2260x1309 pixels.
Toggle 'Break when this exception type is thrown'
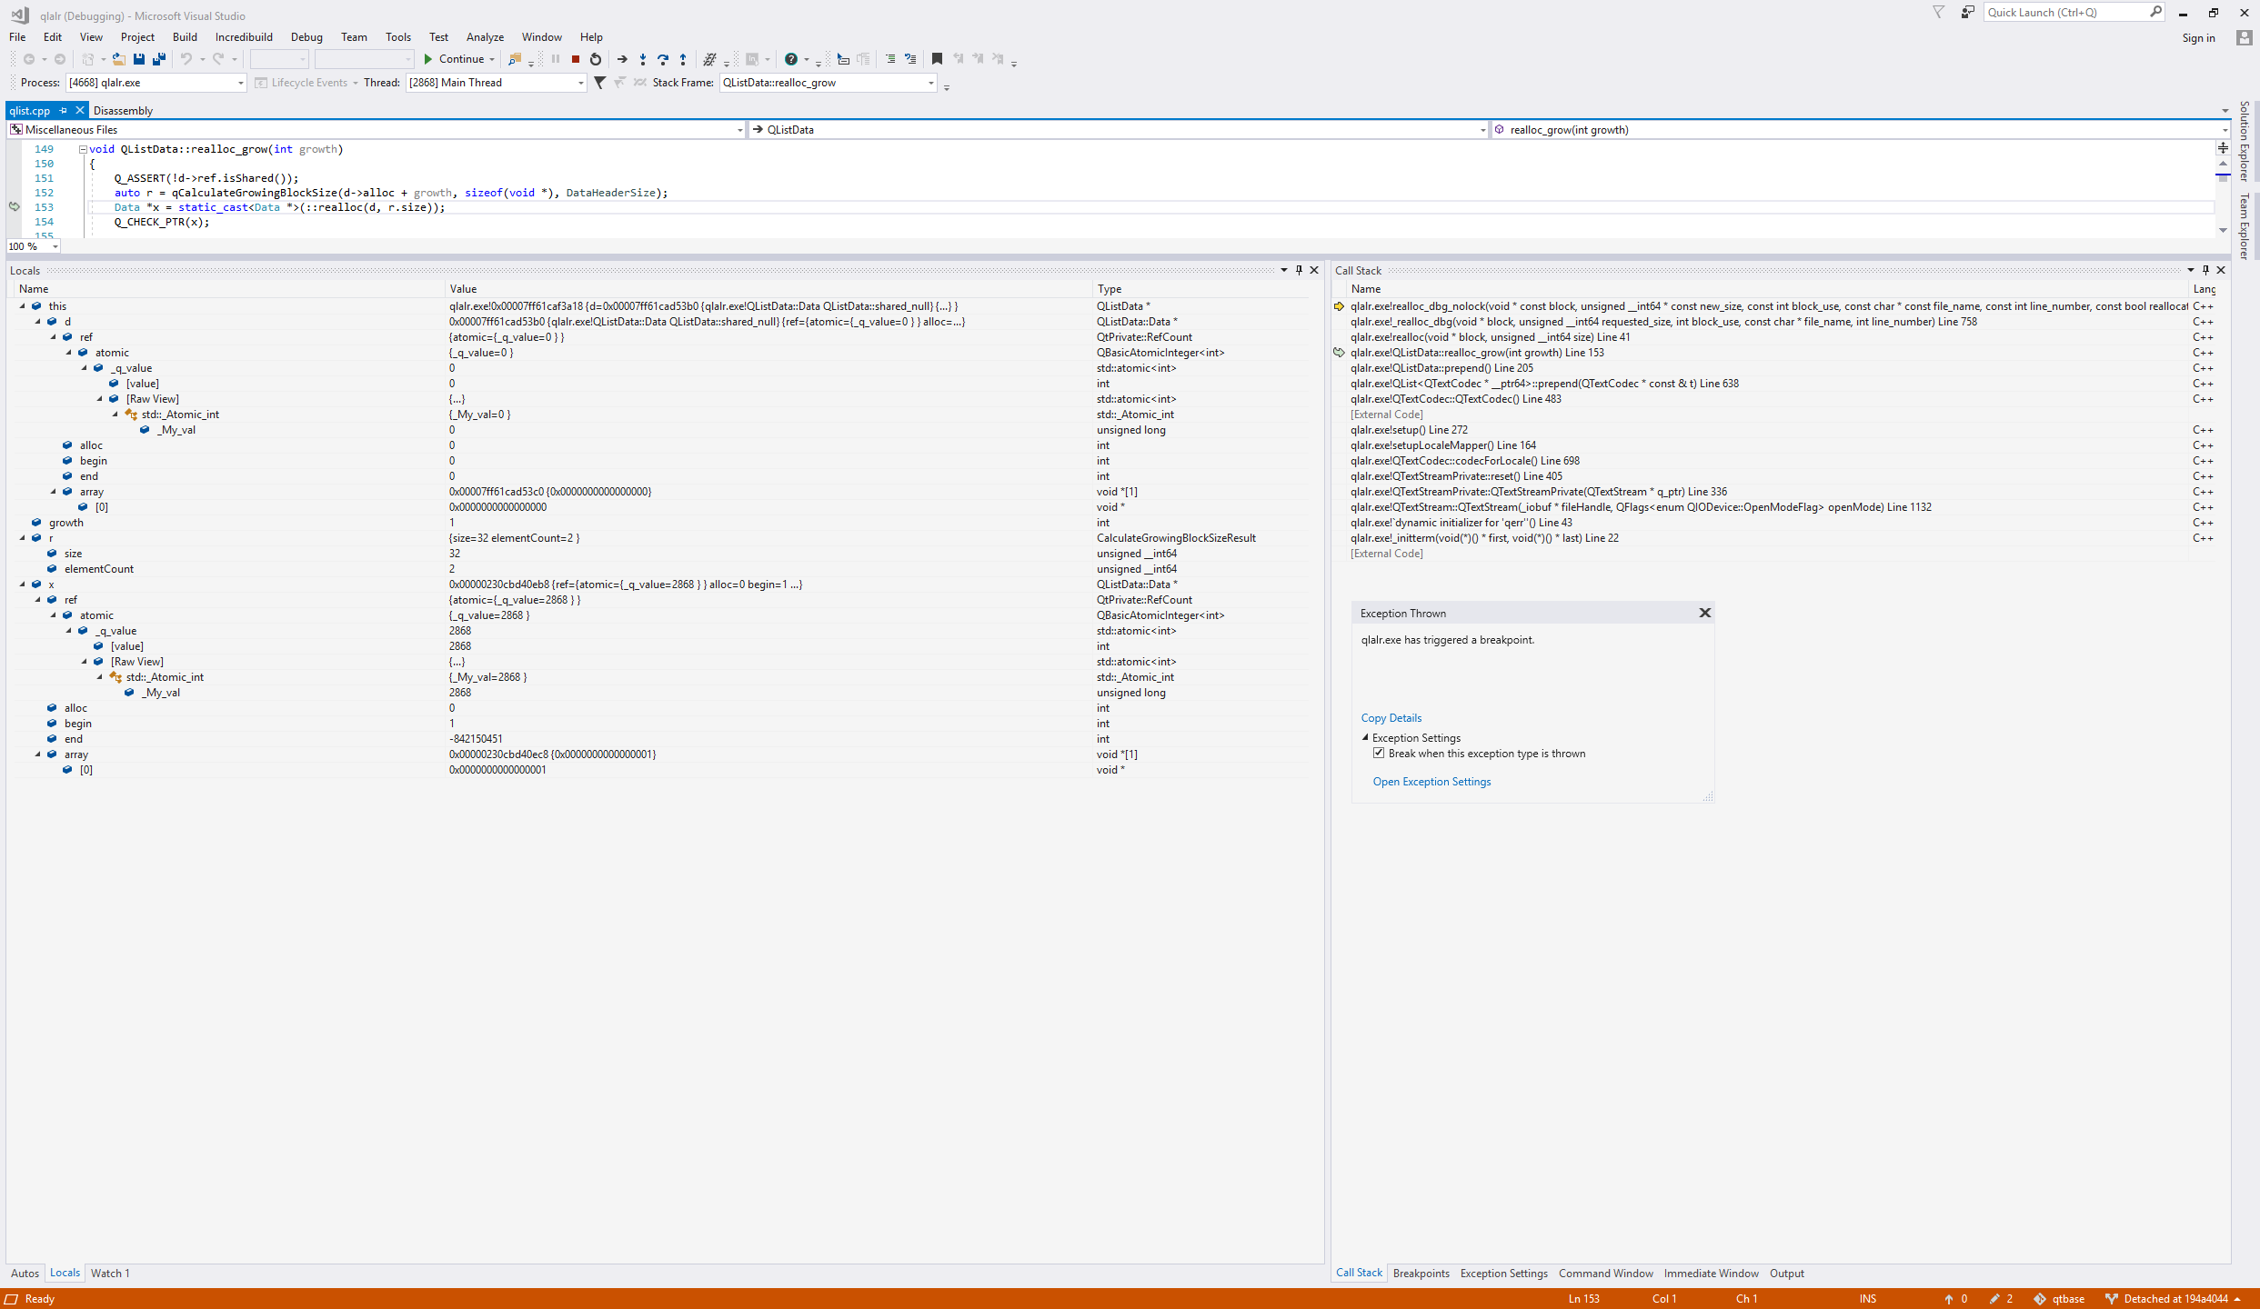tap(1379, 754)
